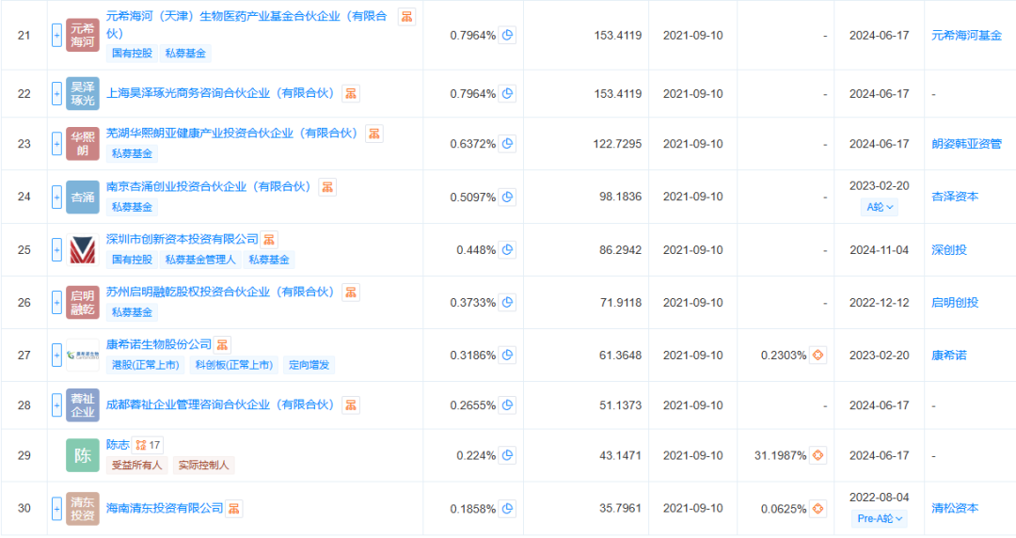Open 康希诺 investor link
This screenshot has width=1016, height=538.
948,356
